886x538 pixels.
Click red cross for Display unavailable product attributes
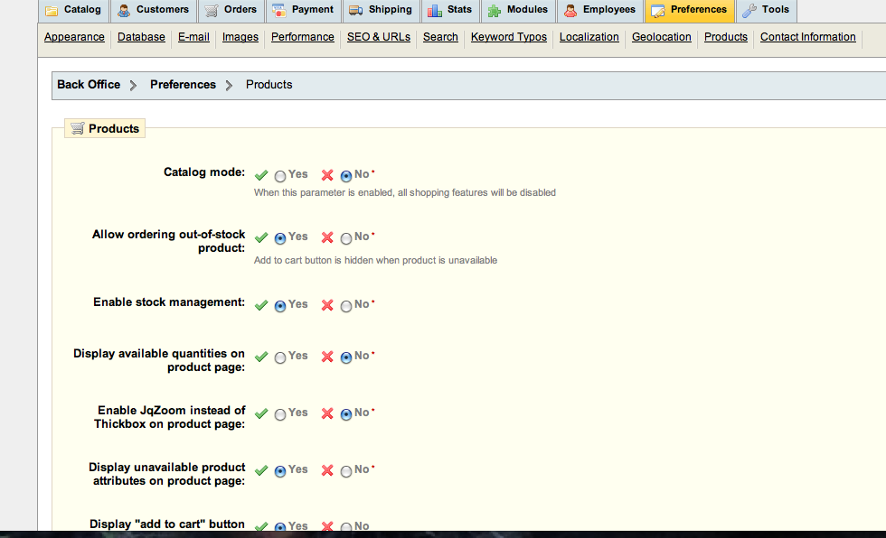coord(327,470)
